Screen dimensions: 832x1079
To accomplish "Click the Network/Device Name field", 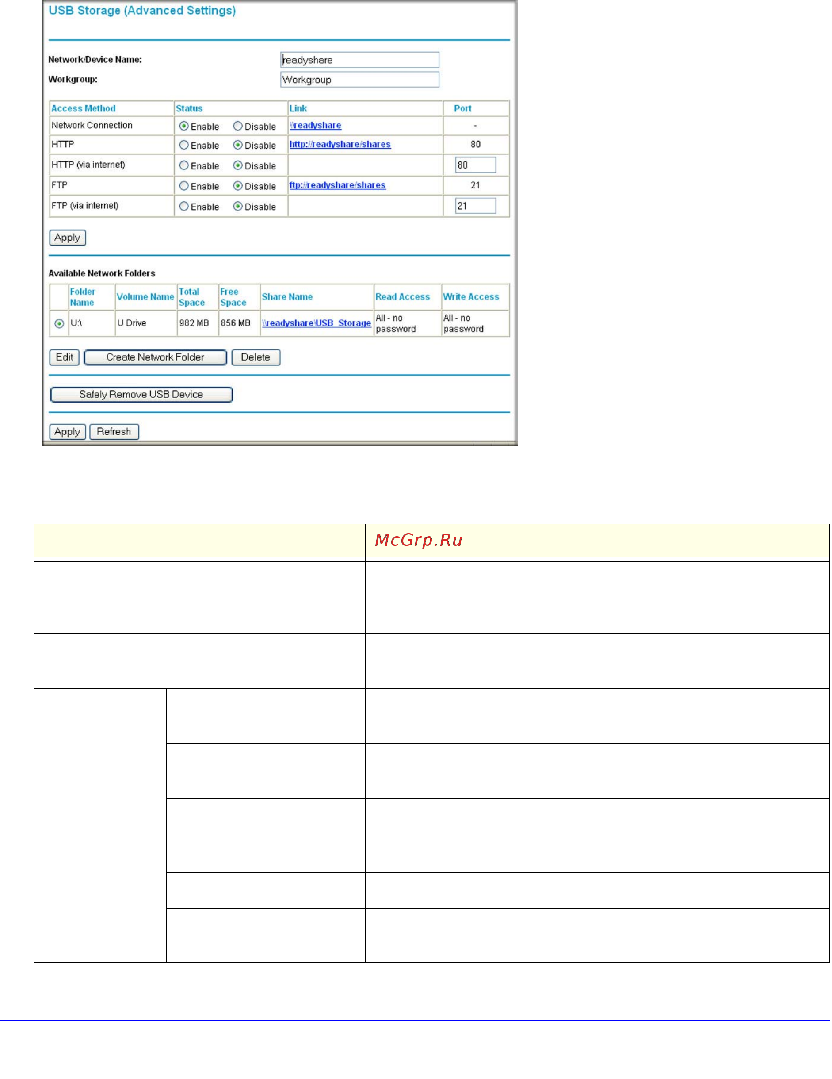I will 359,60.
